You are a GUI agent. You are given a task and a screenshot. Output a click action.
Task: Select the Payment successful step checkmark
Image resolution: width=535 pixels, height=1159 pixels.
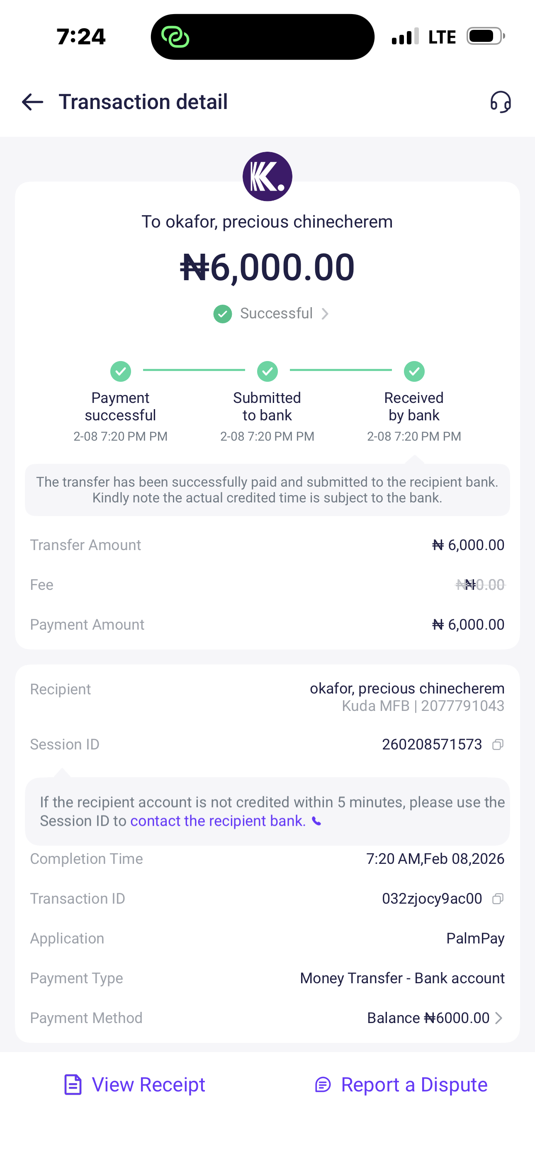pos(121,371)
